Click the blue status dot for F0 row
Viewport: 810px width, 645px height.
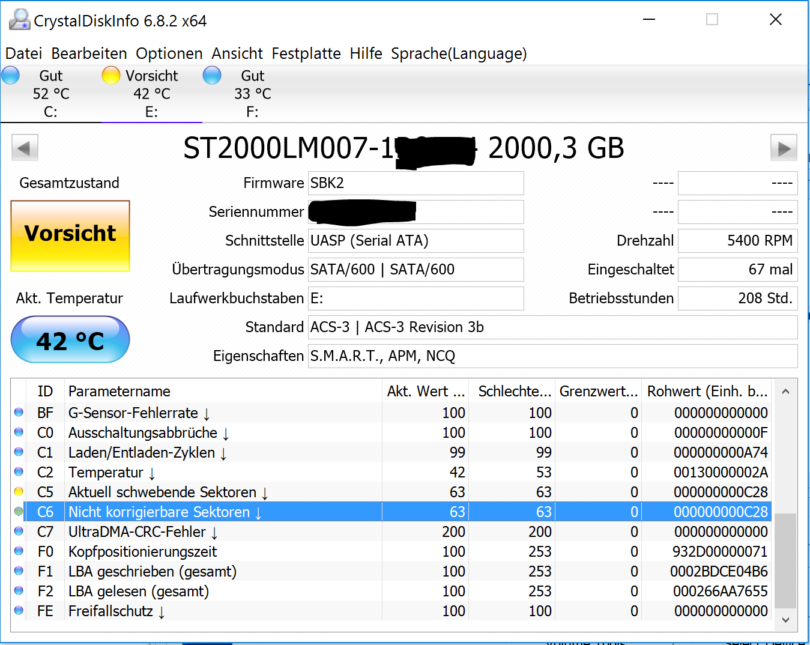click(19, 551)
